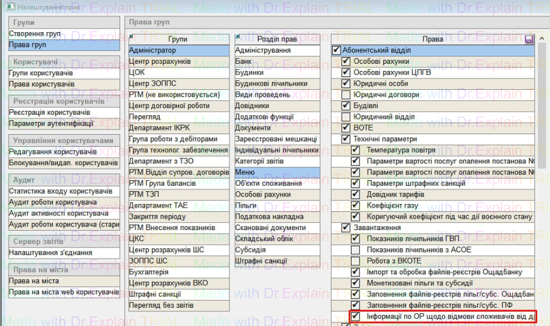Check the Робота з ВКОТЕ checkbox
Viewport: 550px width, 326px height.
[x=356, y=260]
